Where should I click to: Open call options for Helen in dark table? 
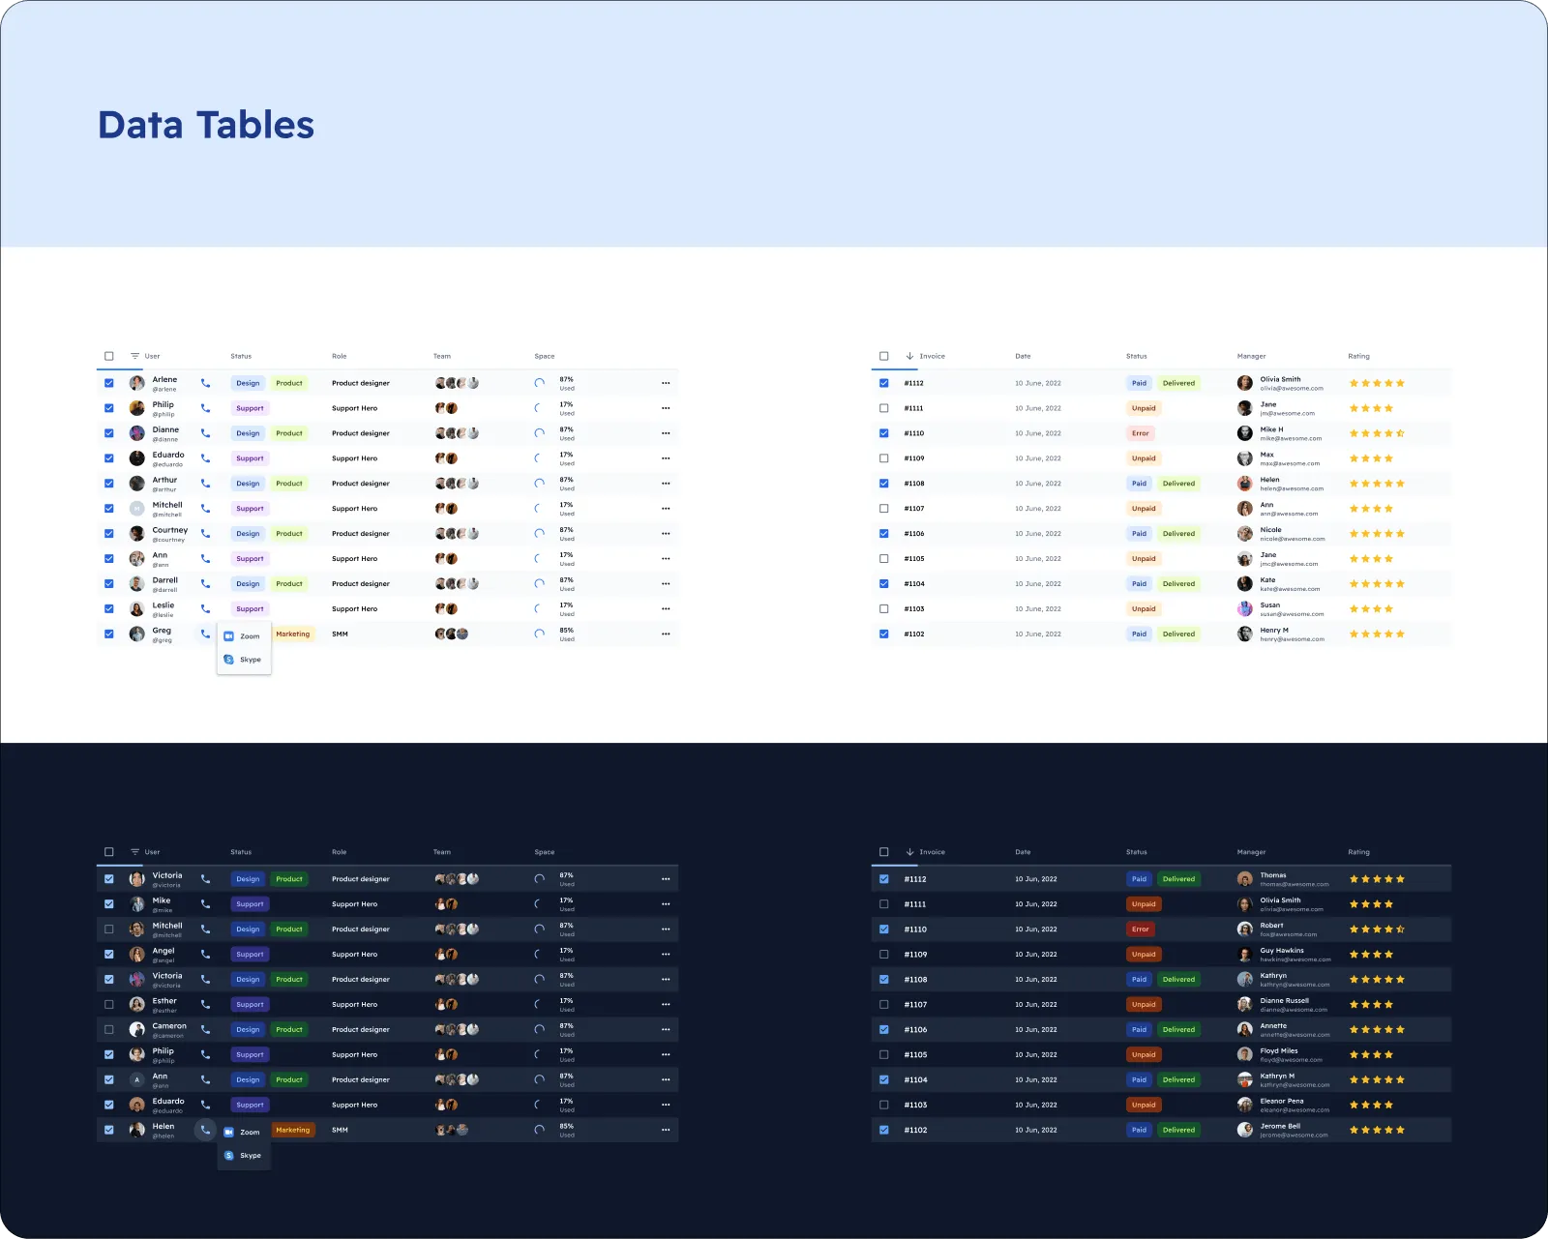(205, 1129)
